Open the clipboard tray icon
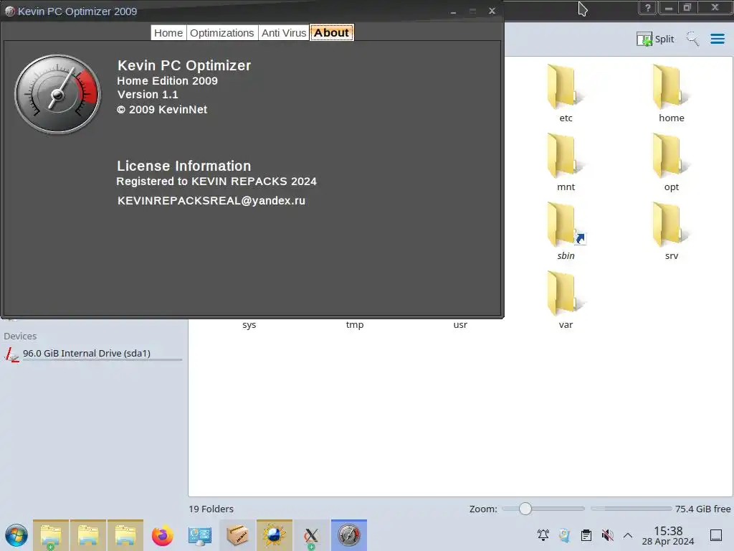734x551 pixels. coord(586,535)
